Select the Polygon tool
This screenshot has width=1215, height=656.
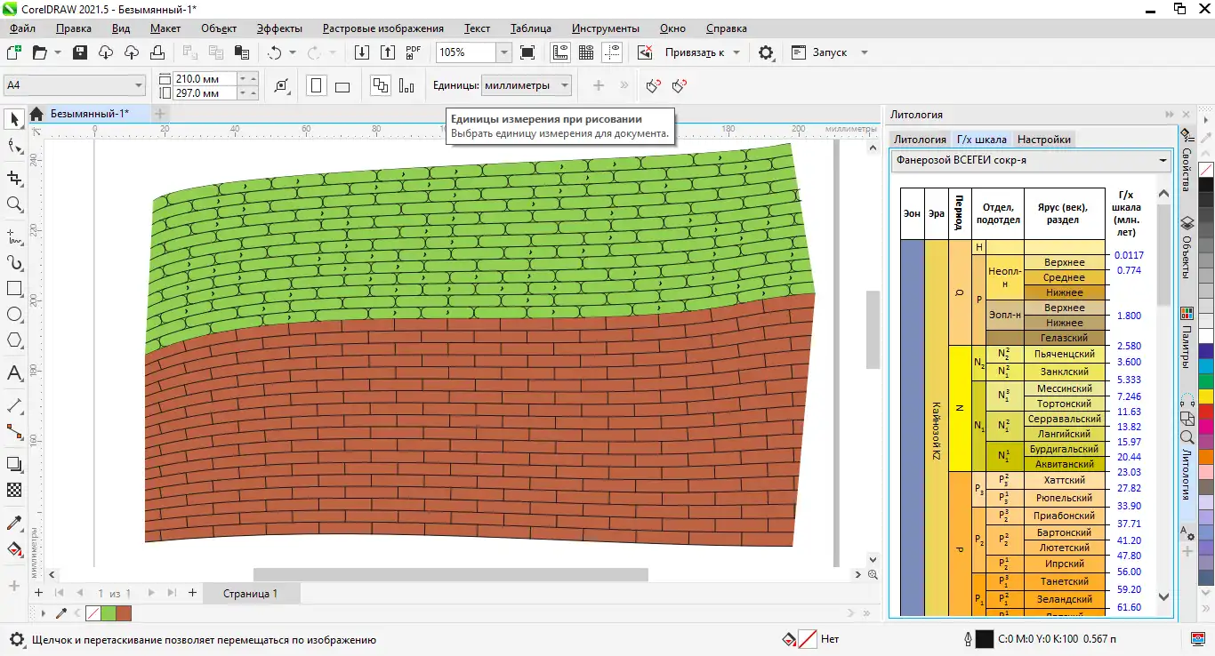[14, 340]
